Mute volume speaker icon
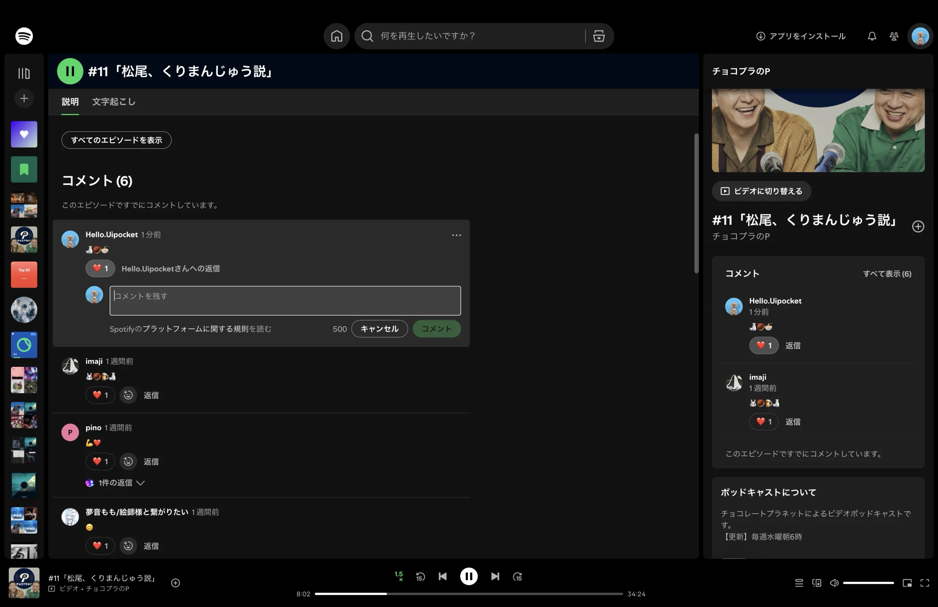Viewport: 938px width, 607px height. pos(834,583)
